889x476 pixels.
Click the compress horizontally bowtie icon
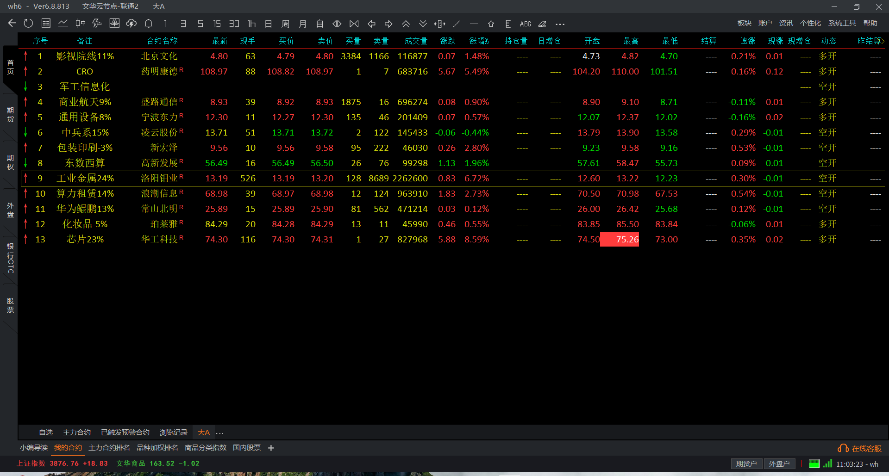354,24
